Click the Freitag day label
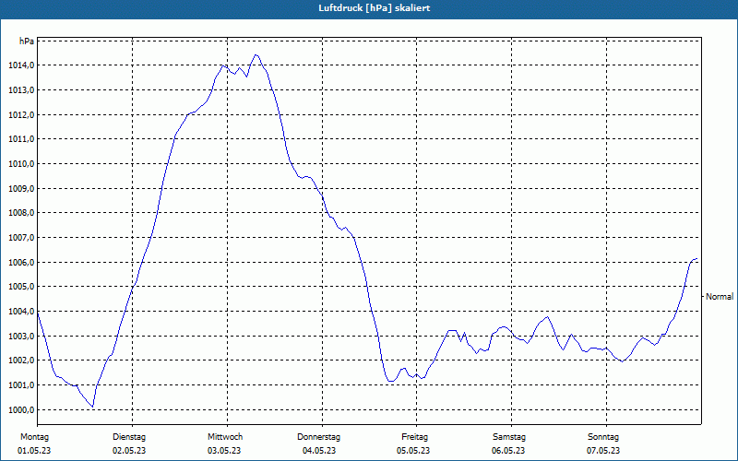This screenshot has width=738, height=461. [414, 437]
